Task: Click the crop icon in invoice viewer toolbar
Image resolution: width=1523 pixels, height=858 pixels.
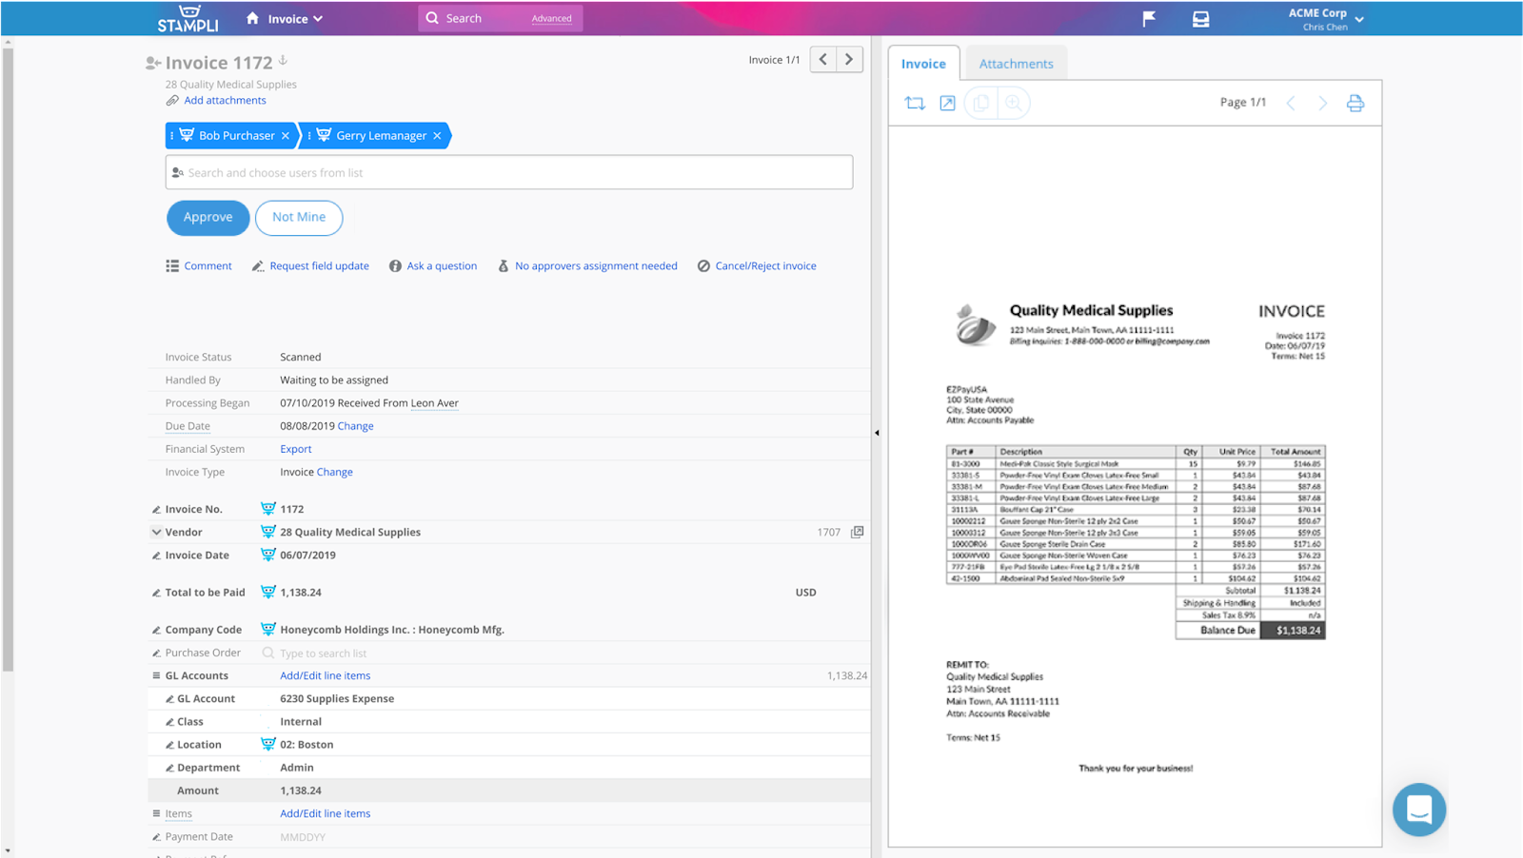Action: [x=915, y=103]
